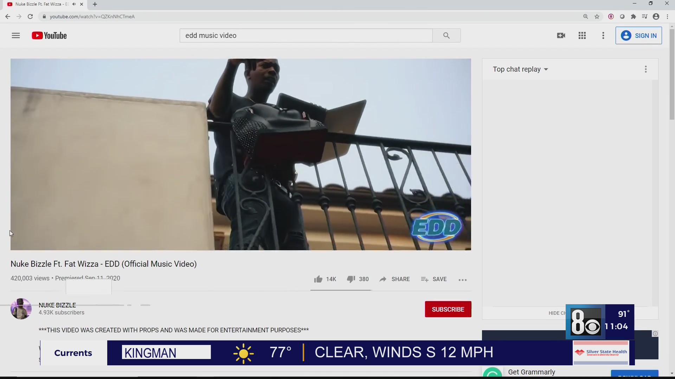Image resolution: width=675 pixels, height=379 pixels.
Task: Like the video with thumbs up
Action: [318, 279]
